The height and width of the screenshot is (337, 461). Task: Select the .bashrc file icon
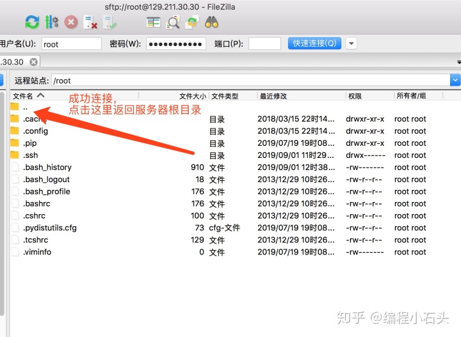[x=15, y=203]
